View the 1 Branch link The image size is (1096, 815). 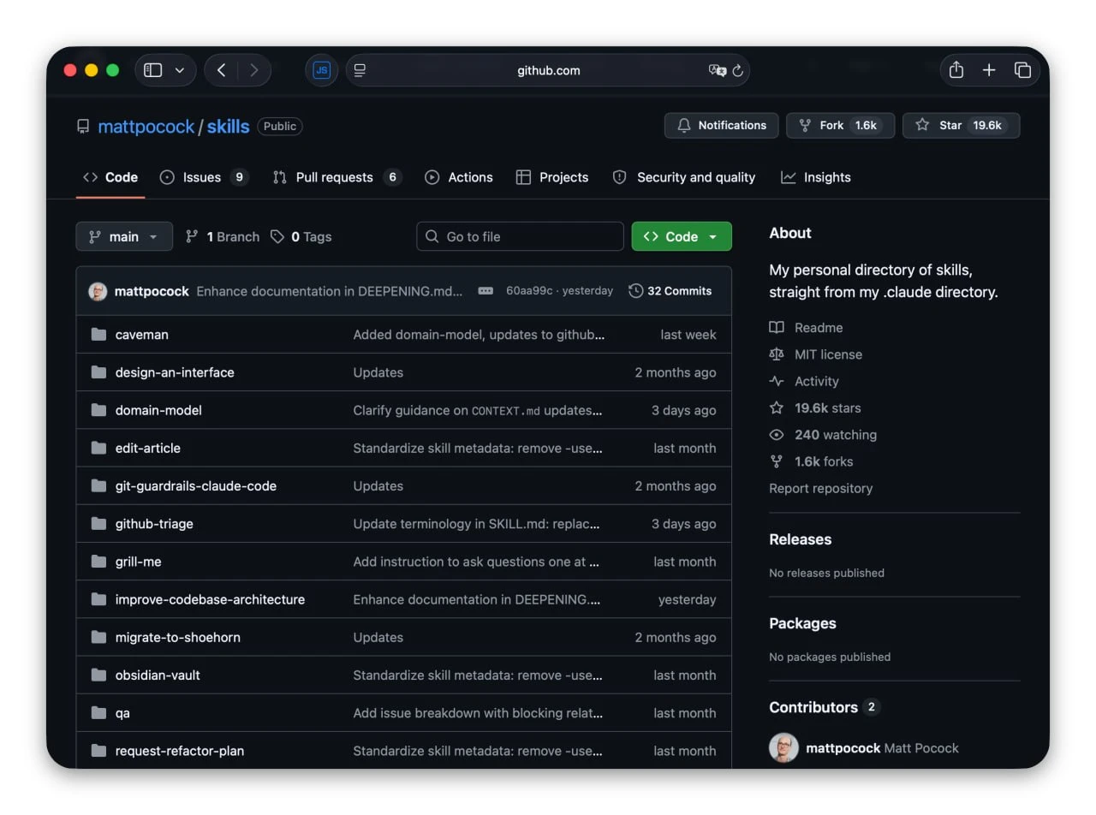coord(223,236)
